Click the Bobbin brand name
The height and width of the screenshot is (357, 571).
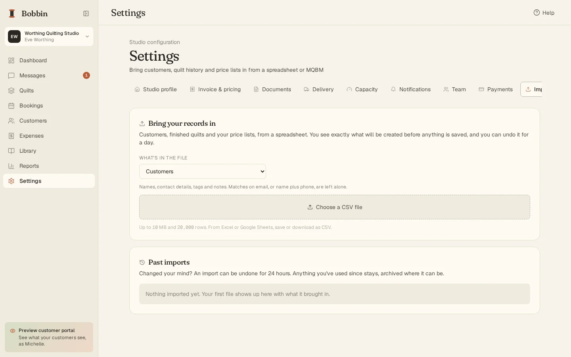click(34, 13)
